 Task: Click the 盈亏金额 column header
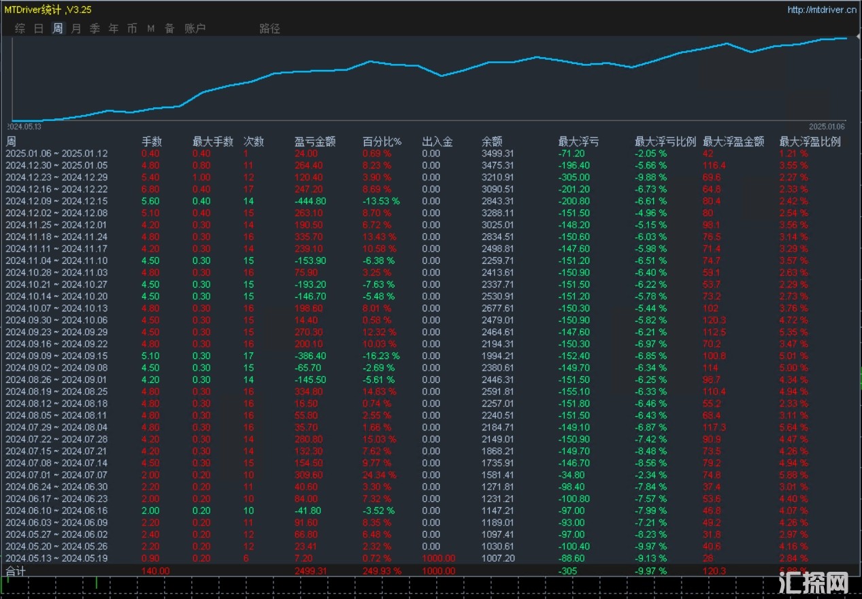(315, 141)
